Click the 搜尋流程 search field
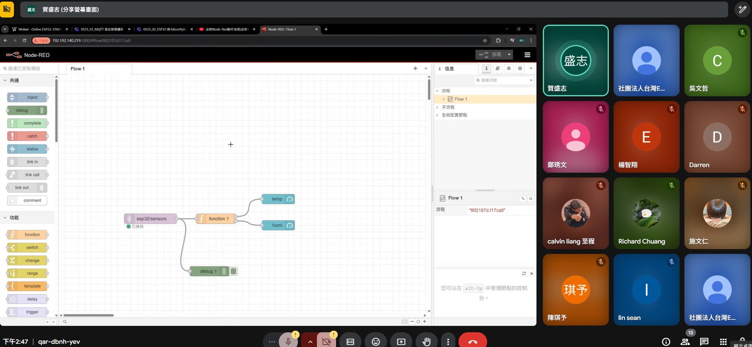This screenshot has width=752, height=347. coord(501,80)
